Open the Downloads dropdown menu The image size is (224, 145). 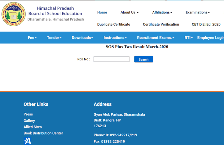[x=82, y=38]
